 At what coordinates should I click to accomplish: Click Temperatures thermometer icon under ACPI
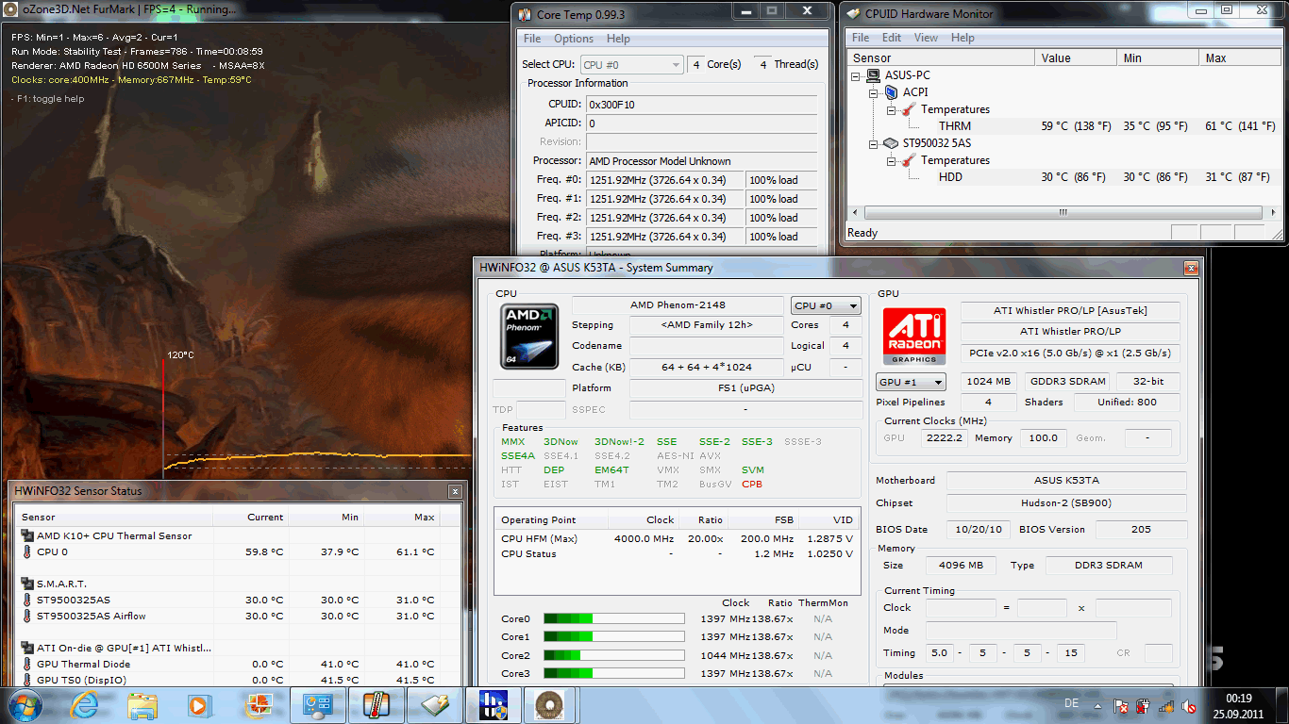pos(910,109)
